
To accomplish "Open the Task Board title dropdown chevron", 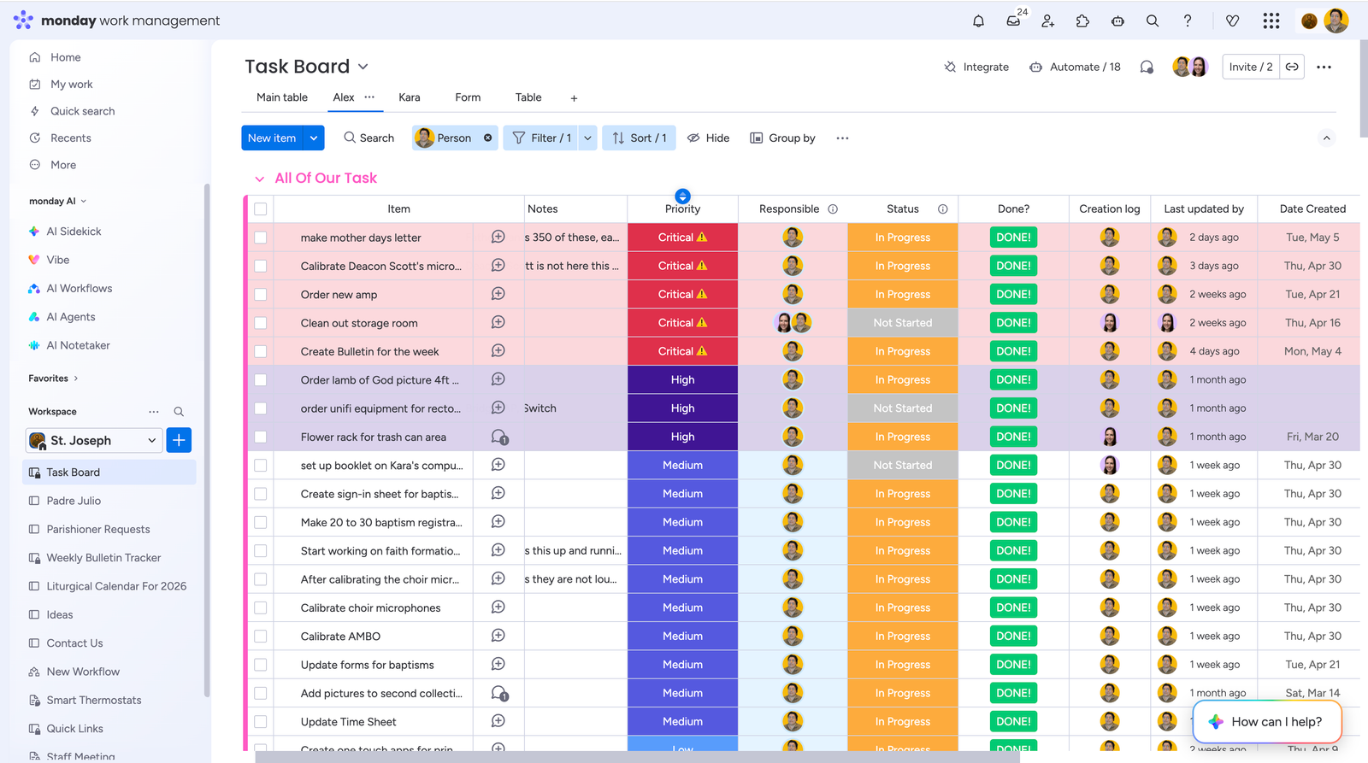I will tap(363, 67).
